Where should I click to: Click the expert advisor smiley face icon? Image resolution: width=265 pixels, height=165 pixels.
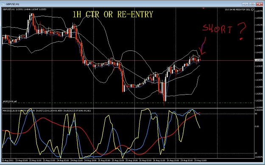tap(252, 10)
